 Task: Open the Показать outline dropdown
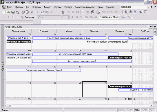tap(30, 17)
